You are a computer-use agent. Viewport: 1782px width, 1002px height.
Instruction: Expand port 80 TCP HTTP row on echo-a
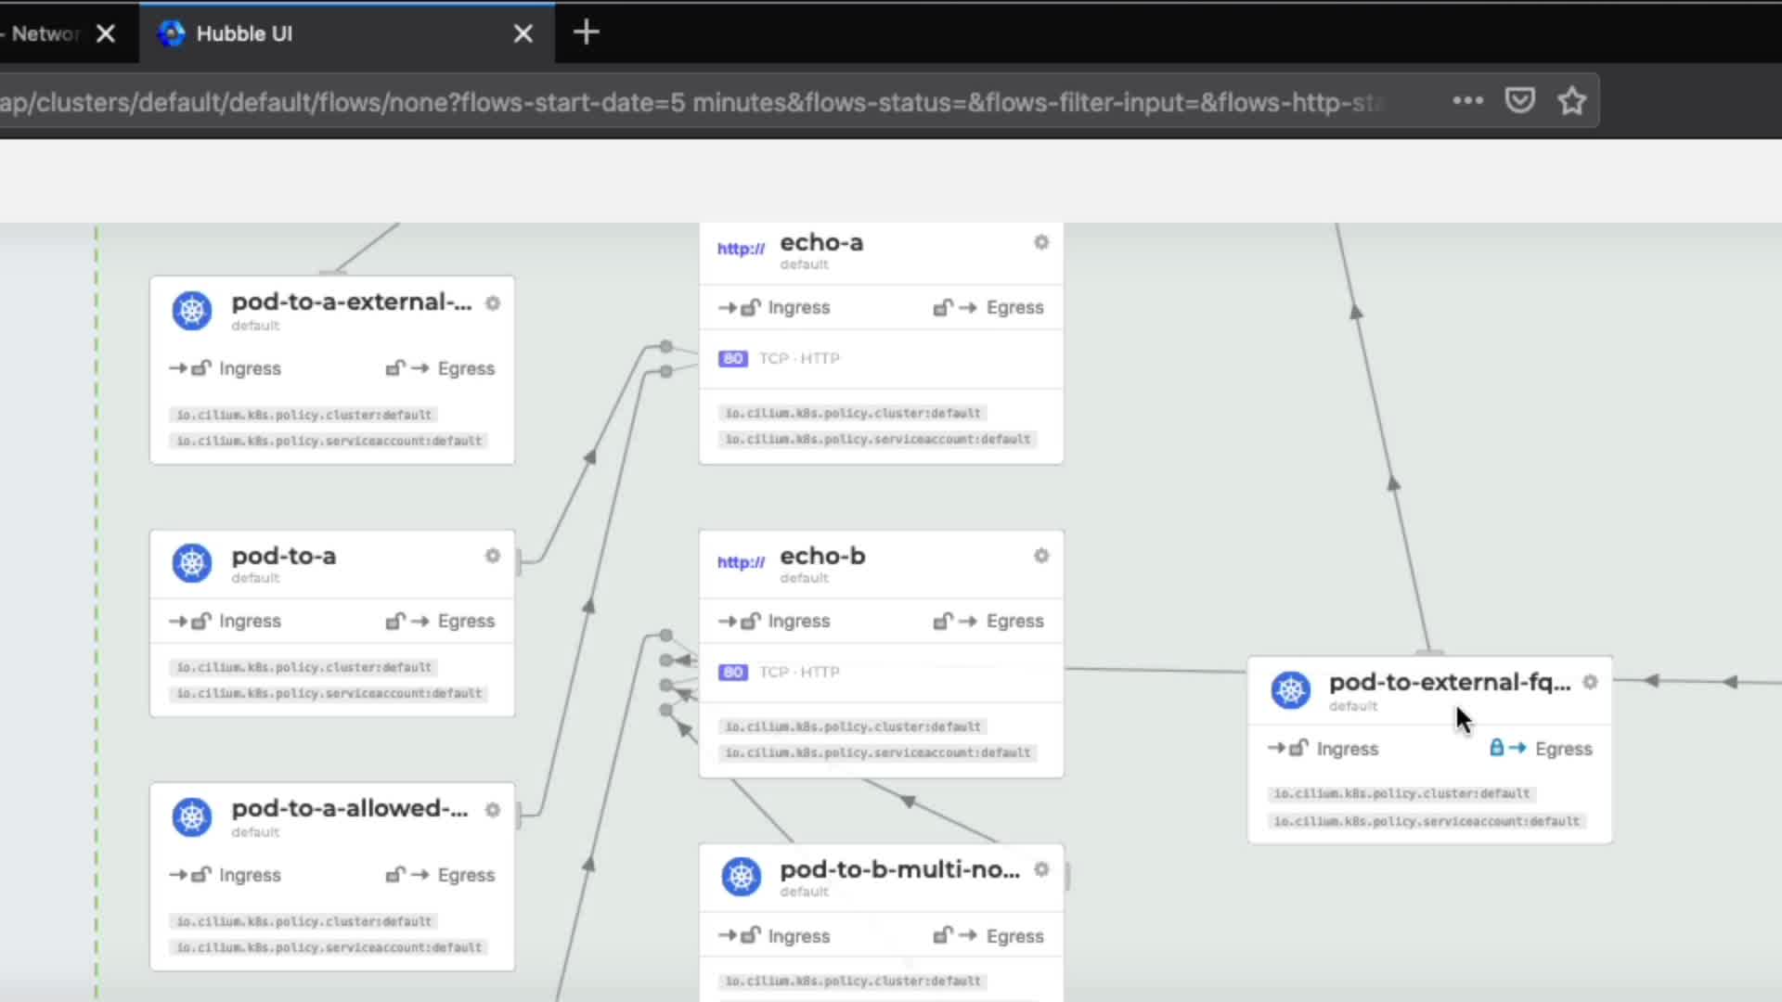click(x=780, y=358)
